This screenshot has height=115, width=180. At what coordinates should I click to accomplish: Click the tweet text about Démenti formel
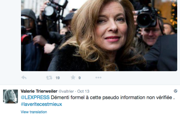point(113,97)
